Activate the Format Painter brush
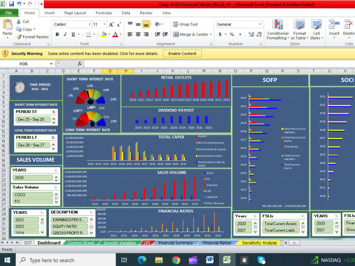The height and width of the screenshot is (266, 355). pos(19,37)
